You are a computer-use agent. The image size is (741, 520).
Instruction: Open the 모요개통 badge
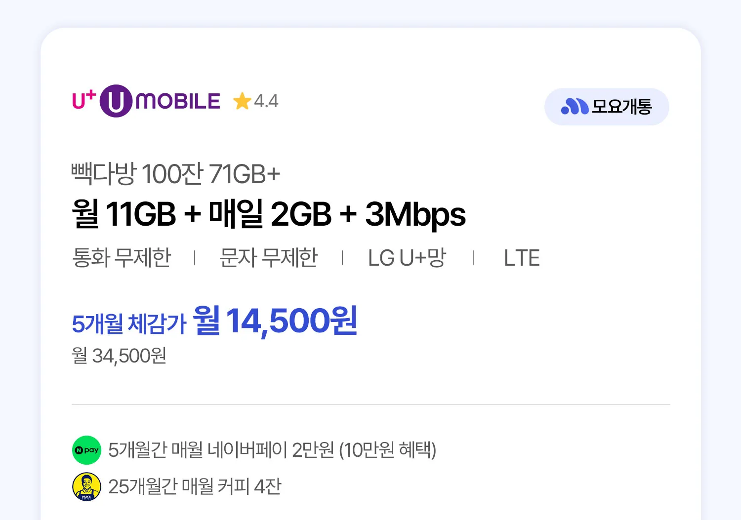[607, 107]
